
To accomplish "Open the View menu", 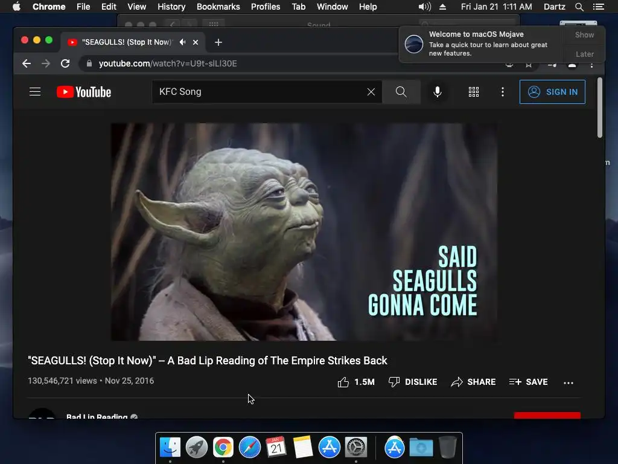I will click(137, 7).
